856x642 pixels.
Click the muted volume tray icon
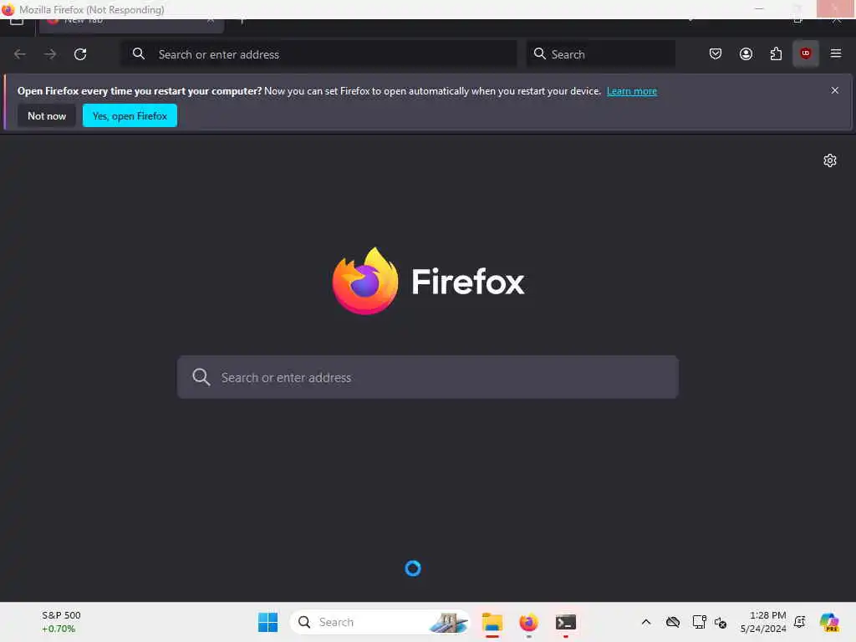click(x=720, y=622)
